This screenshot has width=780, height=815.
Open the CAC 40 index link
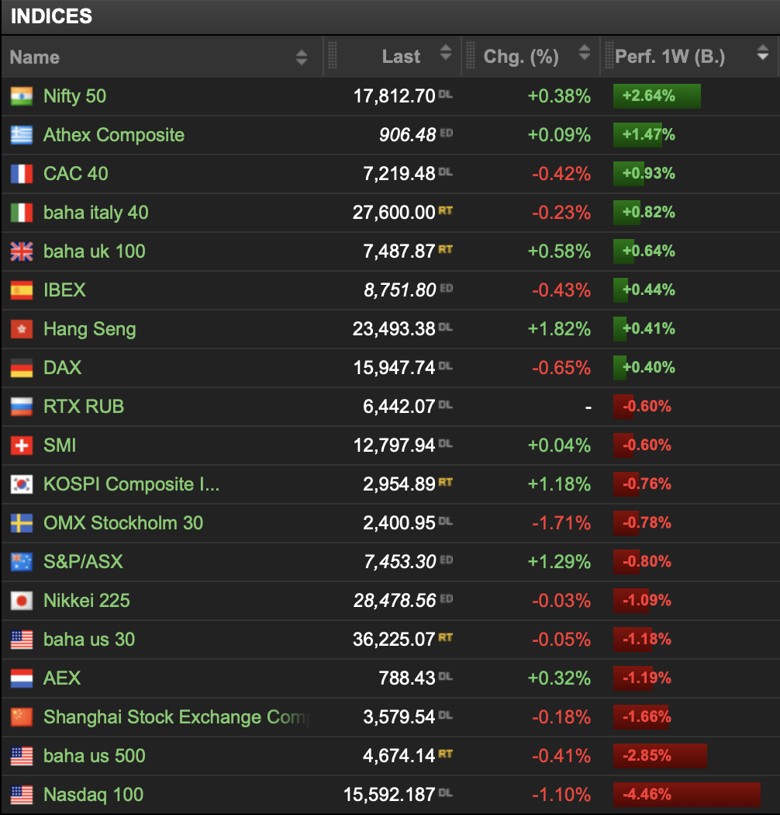(76, 174)
